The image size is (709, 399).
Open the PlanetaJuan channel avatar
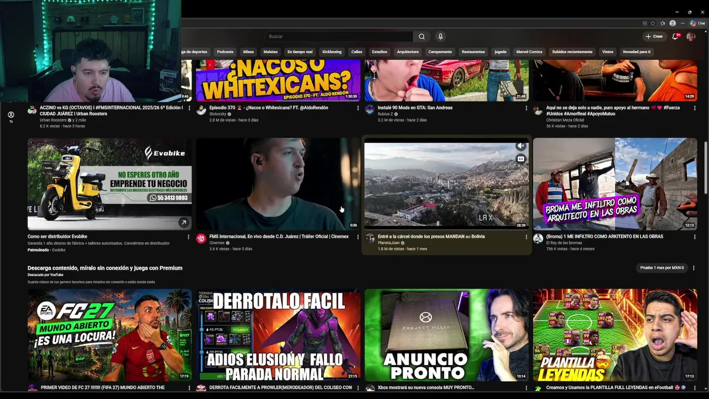[x=369, y=238]
